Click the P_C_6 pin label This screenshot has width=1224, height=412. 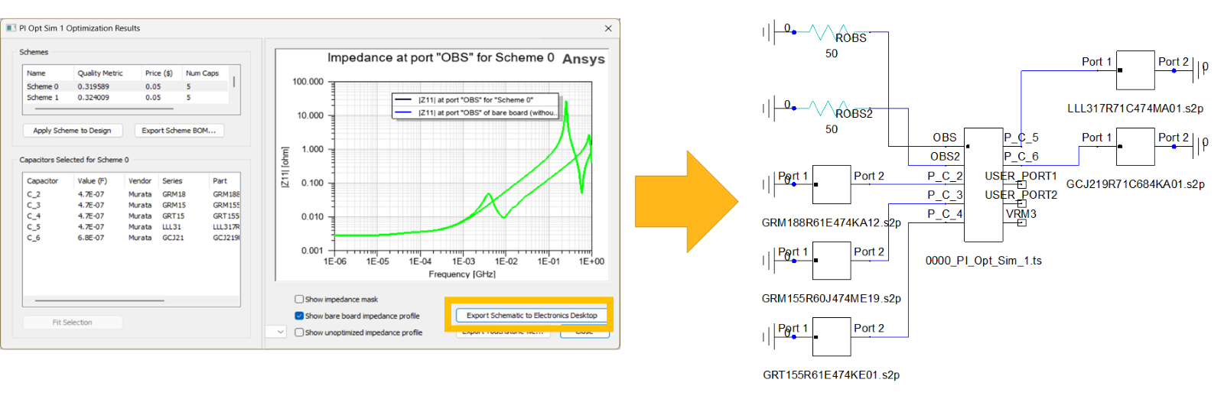click(x=1021, y=157)
